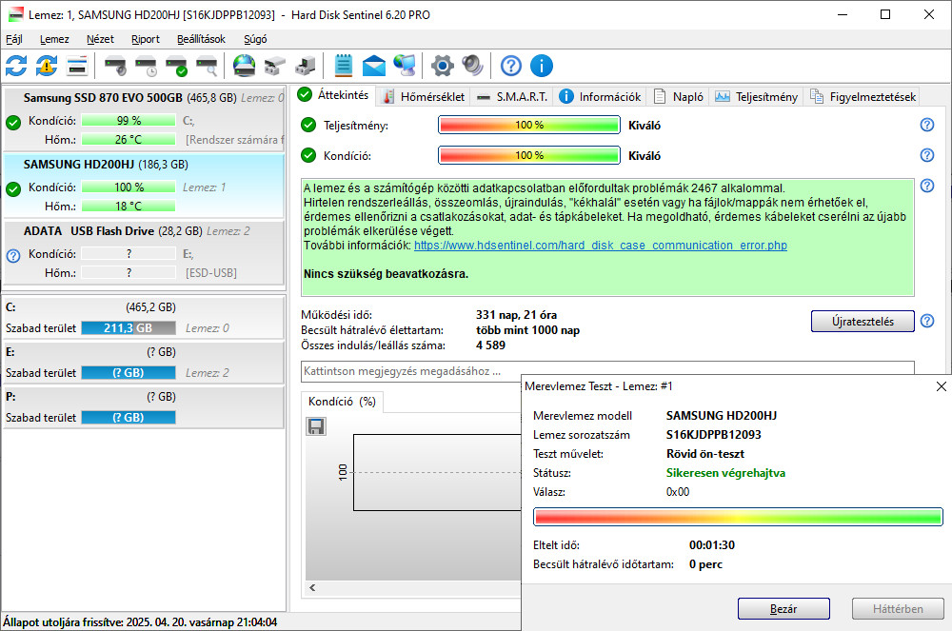Click the Háttérben button
This screenshot has width=952, height=631.
(898, 608)
